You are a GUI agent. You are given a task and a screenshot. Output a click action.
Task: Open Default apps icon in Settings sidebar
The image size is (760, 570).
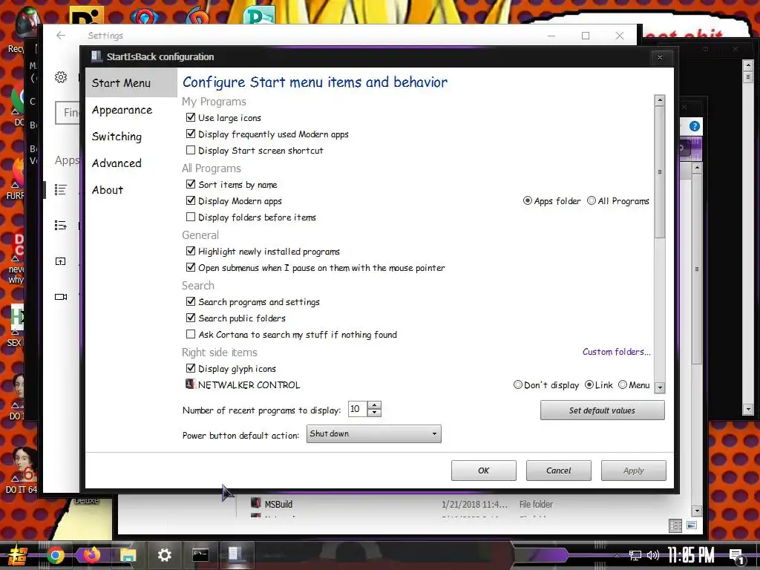(x=61, y=226)
